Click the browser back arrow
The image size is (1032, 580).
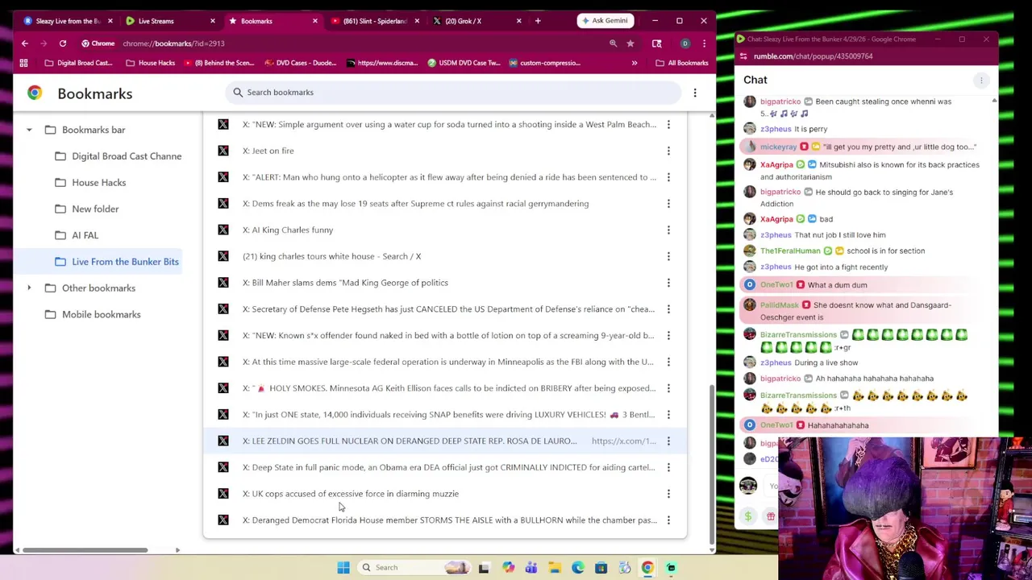25,43
